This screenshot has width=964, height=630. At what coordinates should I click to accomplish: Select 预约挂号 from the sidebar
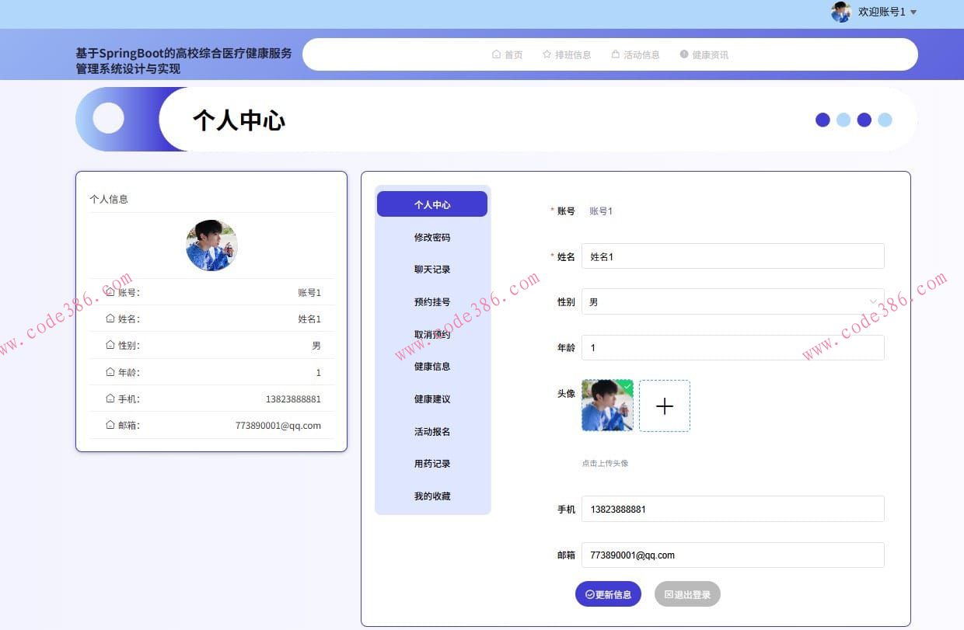click(432, 301)
